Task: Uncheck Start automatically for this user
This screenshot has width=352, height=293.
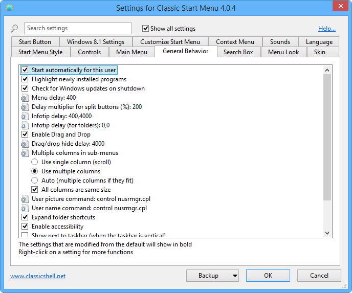Action: [25, 70]
